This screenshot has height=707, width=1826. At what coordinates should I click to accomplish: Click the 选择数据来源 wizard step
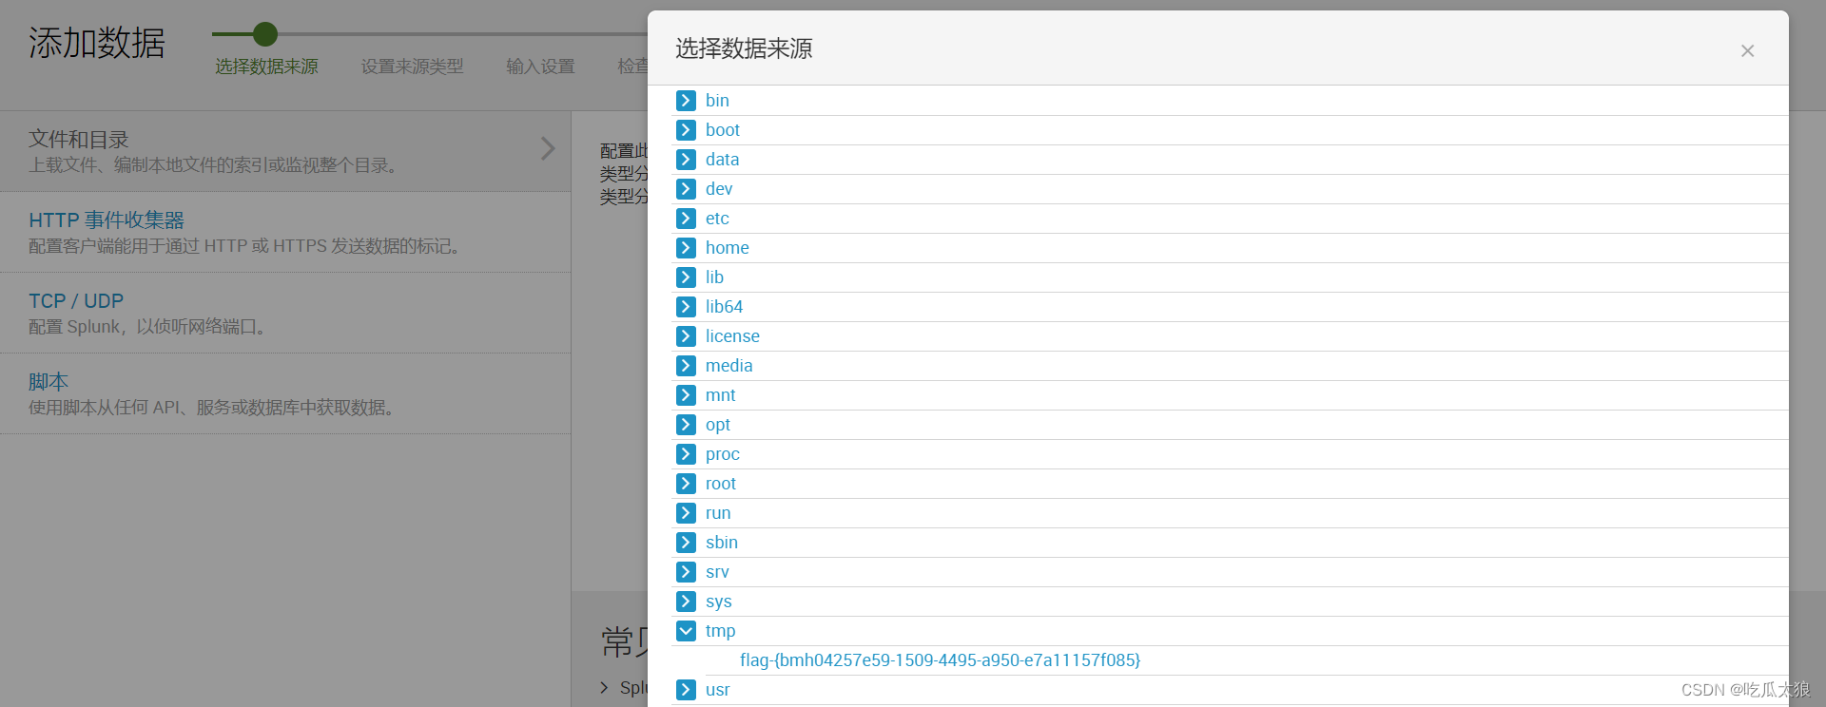(266, 67)
